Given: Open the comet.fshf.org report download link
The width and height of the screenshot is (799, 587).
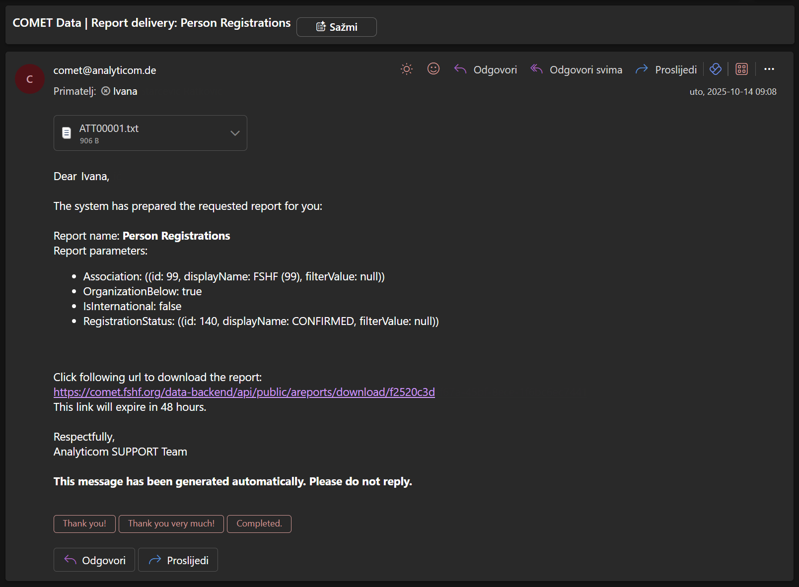Looking at the screenshot, I should tap(244, 392).
